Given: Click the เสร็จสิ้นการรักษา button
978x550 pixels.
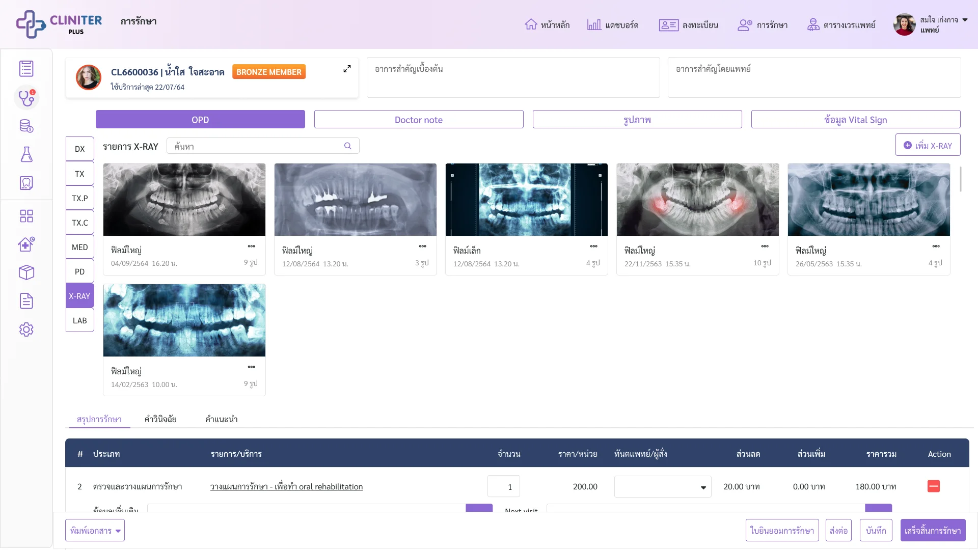Looking at the screenshot, I should click(933, 530).
